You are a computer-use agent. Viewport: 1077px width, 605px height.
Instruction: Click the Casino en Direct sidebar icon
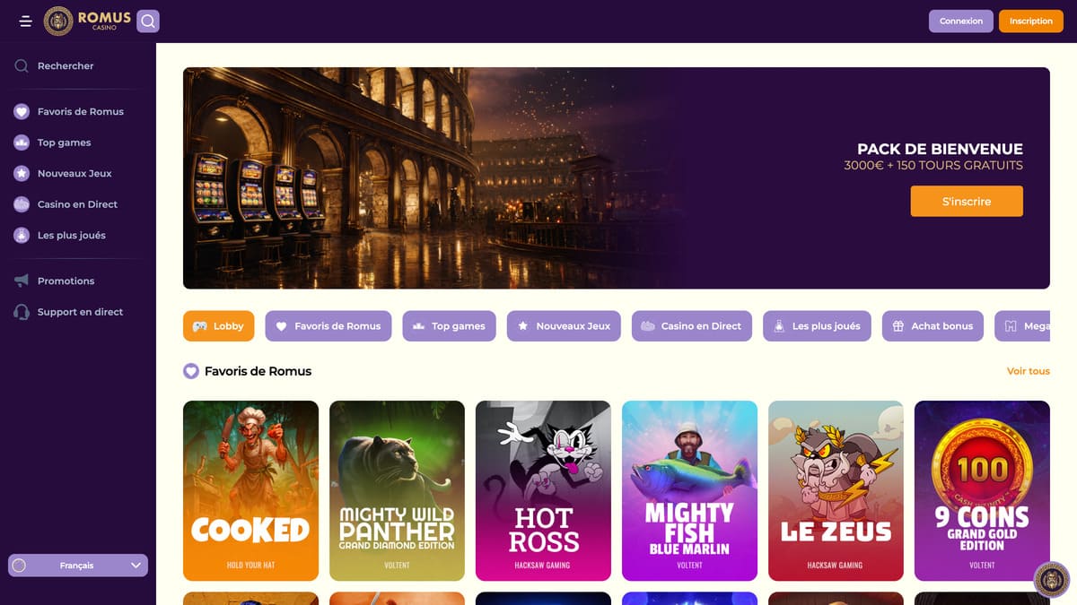(22, 204)
